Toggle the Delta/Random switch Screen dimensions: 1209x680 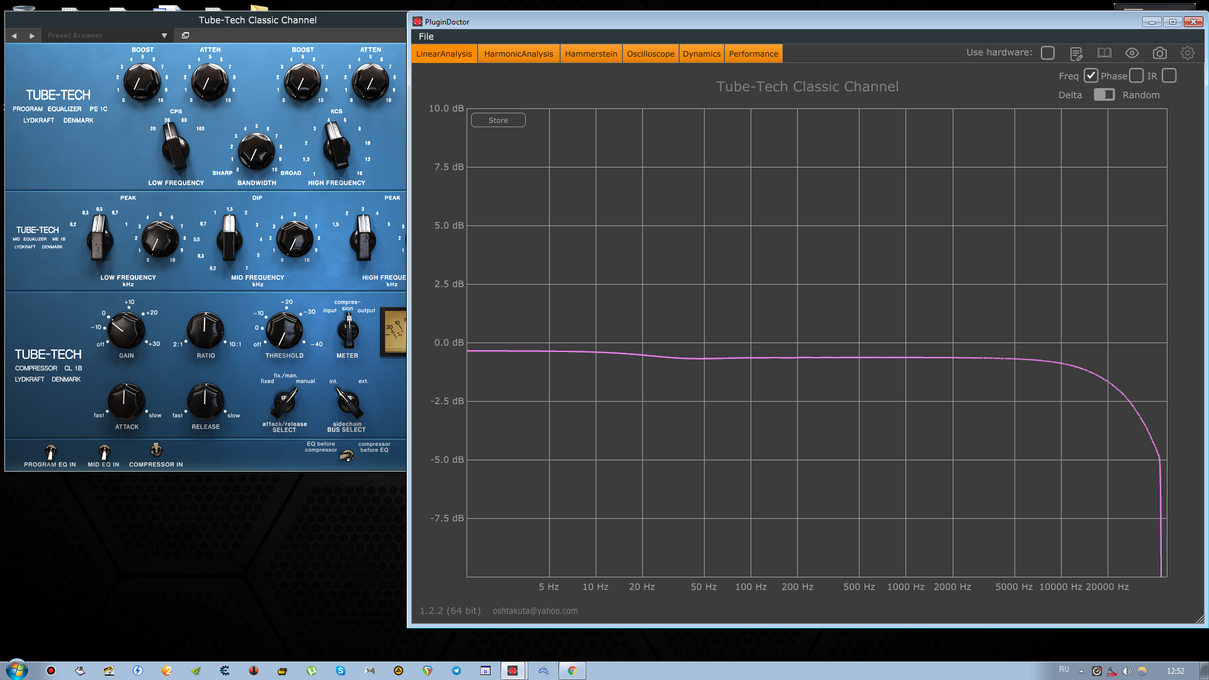[x=1104, y=94]
